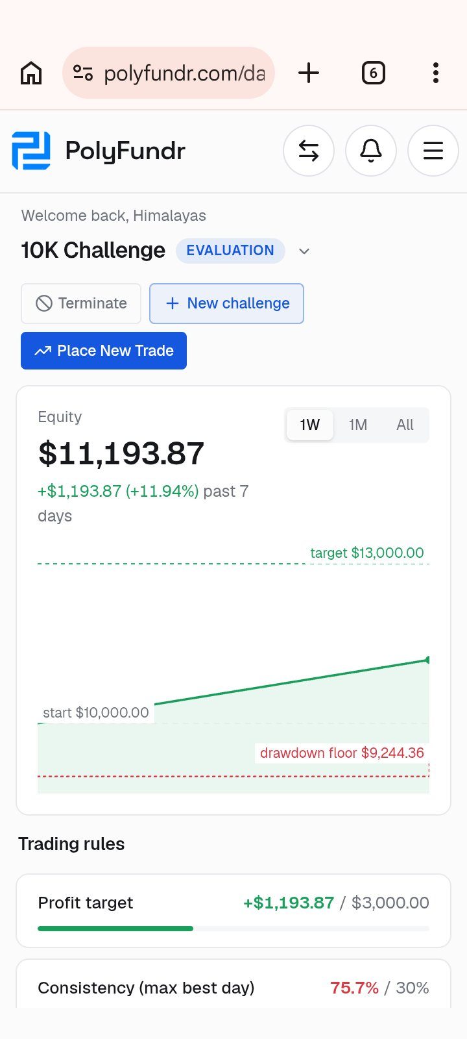Click the swap arrows icon button
The height and width of the screenshot is (1039, 467).
pos(309,151)
